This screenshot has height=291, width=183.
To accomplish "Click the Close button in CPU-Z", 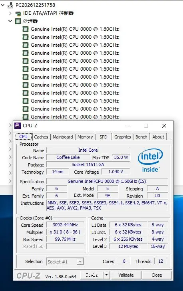I will (x=157, y=275).
